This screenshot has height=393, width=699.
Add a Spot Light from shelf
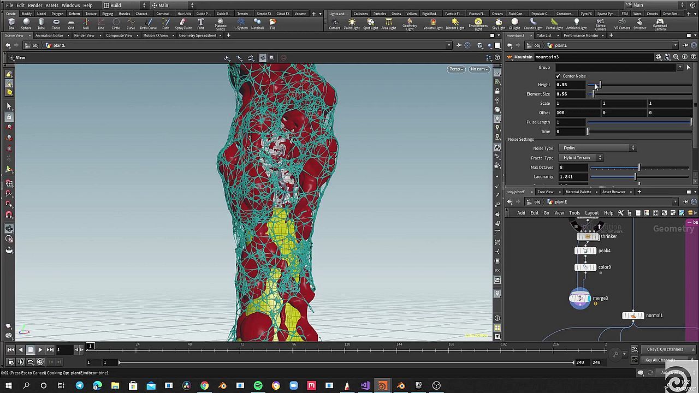[x=370, y=24]
